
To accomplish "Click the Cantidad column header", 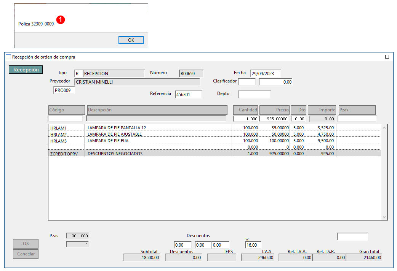I will [x=245, y=110].
